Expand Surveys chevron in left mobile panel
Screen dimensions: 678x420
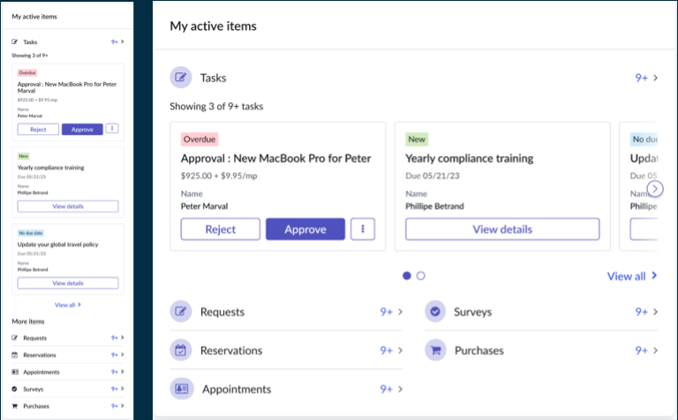pyautogui.click(x=123, y=389)
